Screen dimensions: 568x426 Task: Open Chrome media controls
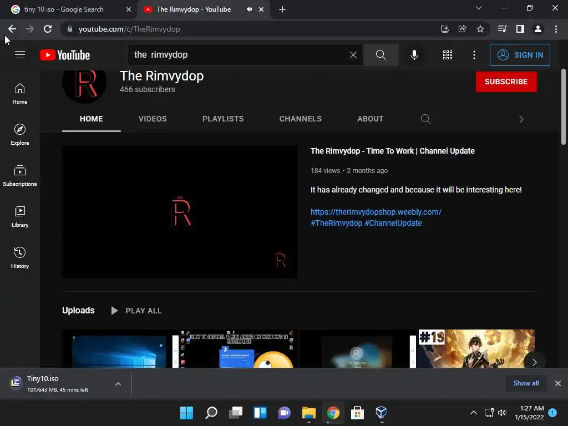pos(502,29)
